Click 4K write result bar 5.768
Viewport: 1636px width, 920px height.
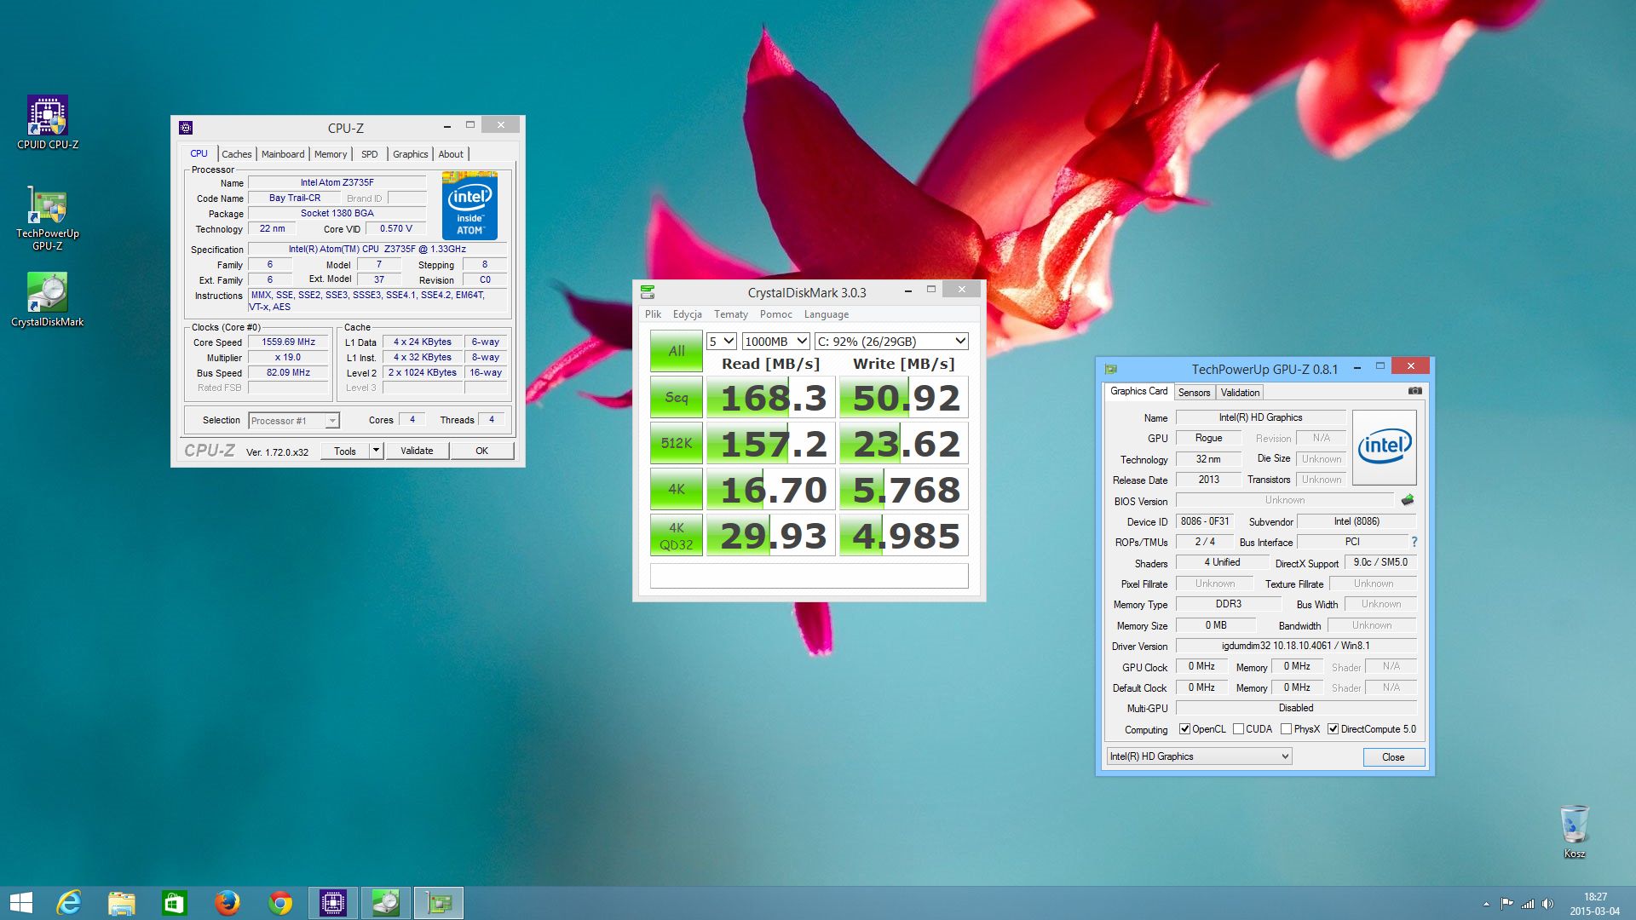pos(904,489)
